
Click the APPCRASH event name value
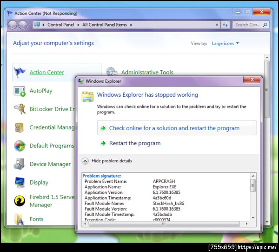pos(164,181)
